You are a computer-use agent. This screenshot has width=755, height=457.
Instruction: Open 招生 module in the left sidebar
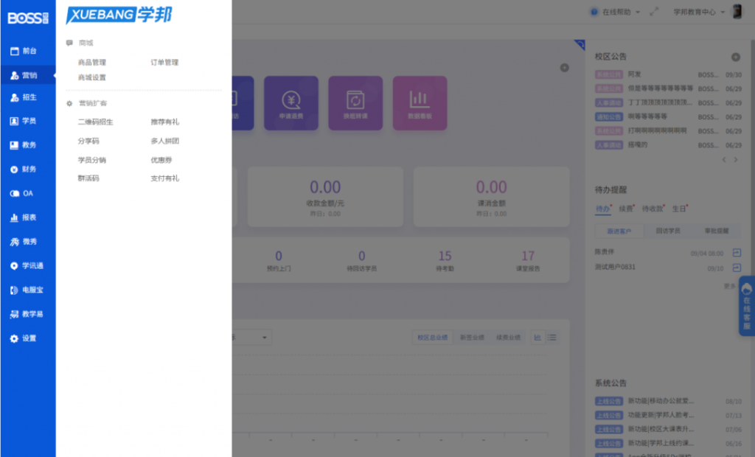(x=24, y=97)
